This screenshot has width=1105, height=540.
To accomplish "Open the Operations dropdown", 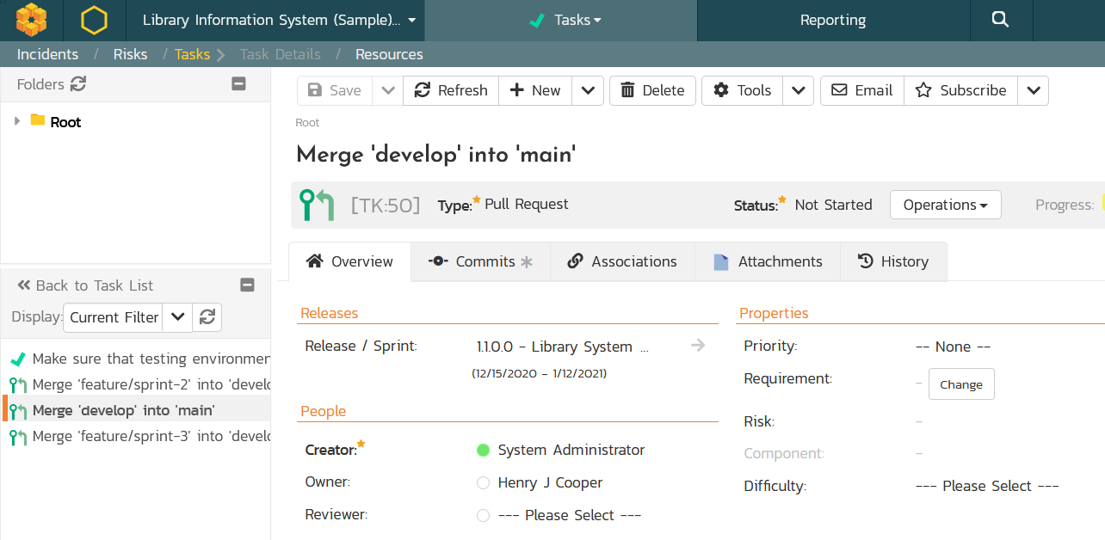I will coord(945,205).
